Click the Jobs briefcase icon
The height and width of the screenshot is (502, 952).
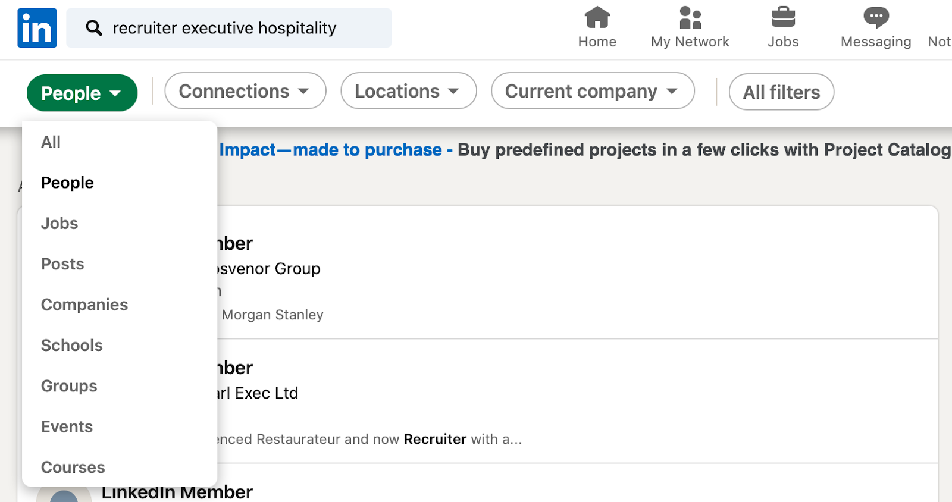tap(782, 18)
